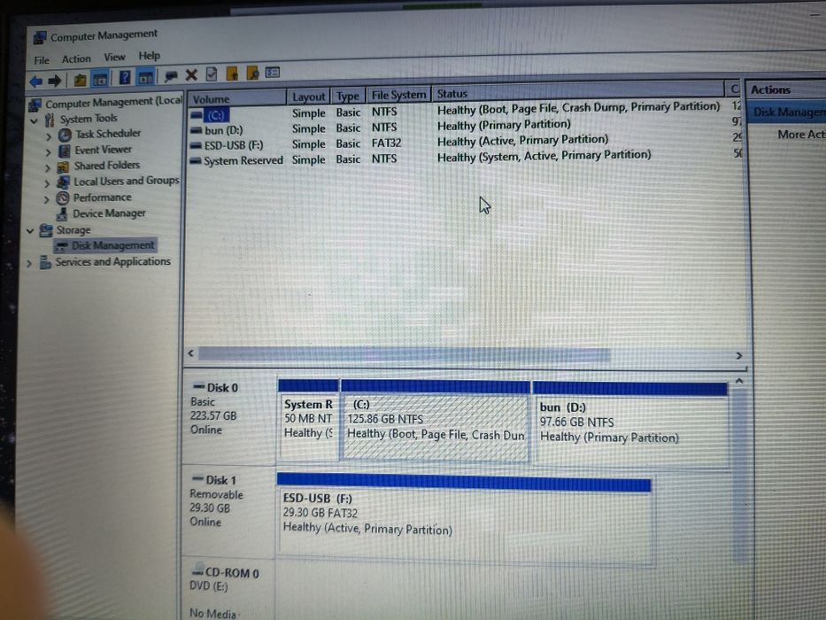Expand the Event Viewer node arrow
The height and width of the screenshot is (620, 826).
(x=49, y=153)
